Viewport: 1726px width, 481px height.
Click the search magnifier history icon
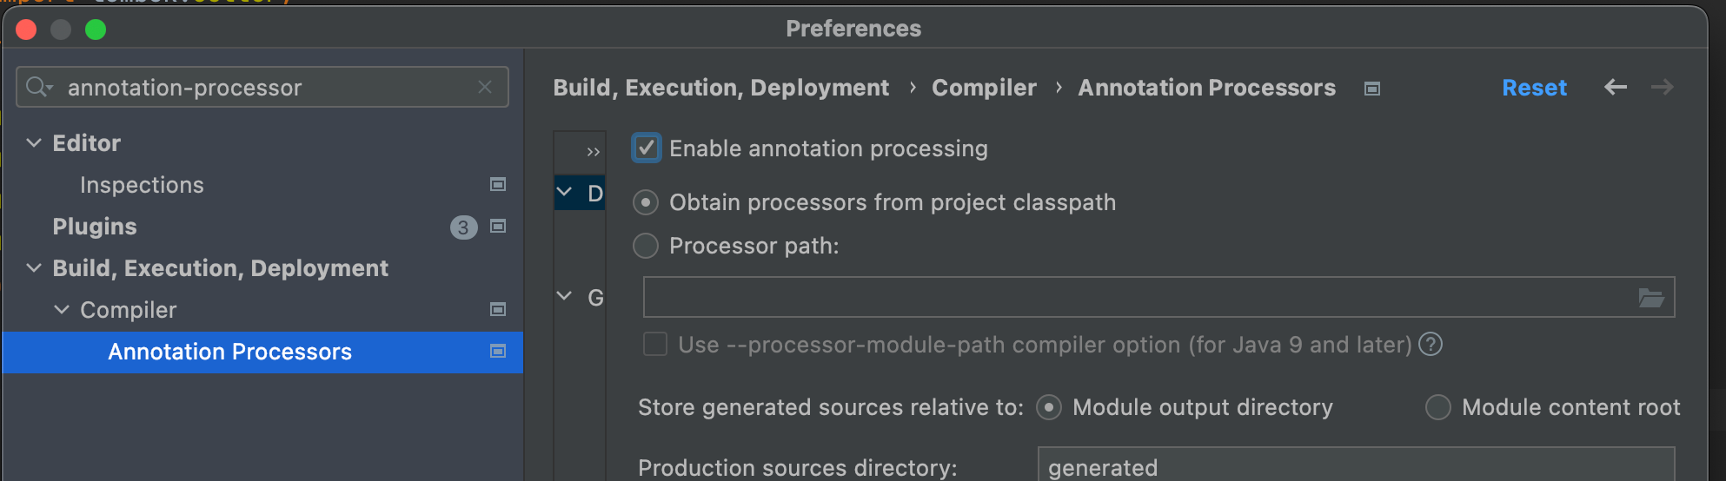click(x=39, y=87)
